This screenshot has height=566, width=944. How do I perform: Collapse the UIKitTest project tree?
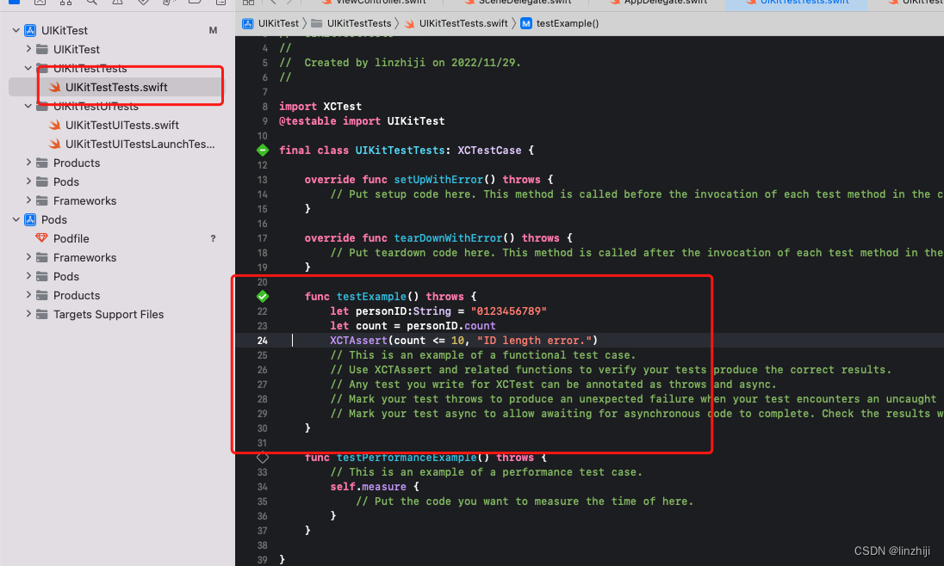pos(15,30)
